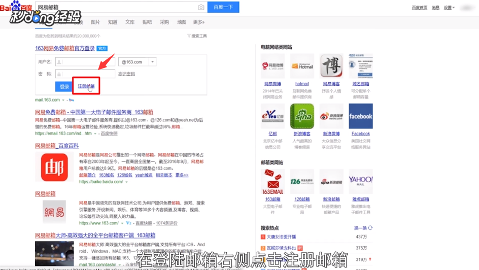Click the 用户名 input field
Screen dimensions: 479x270
[x=85, y=62]
